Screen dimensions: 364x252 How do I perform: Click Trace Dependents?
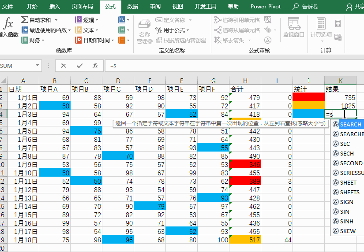coord(237,30)
